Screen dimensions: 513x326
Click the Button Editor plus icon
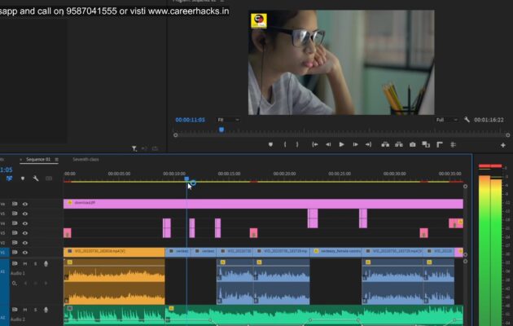502,145
